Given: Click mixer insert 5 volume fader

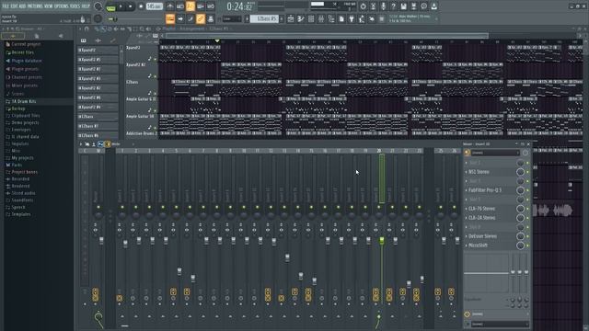Looking at the screenshot, I should click(179, 270).
